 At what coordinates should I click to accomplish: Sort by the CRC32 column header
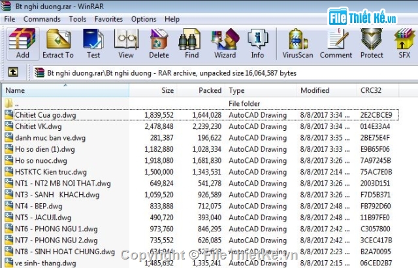[x=378, y=90]
